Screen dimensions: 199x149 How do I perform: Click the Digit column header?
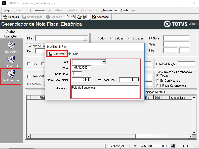[158, 97]
